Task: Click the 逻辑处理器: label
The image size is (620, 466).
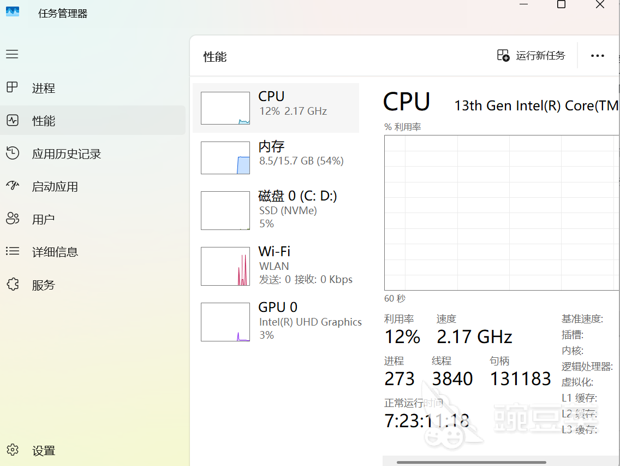Action: coord(587,366)
